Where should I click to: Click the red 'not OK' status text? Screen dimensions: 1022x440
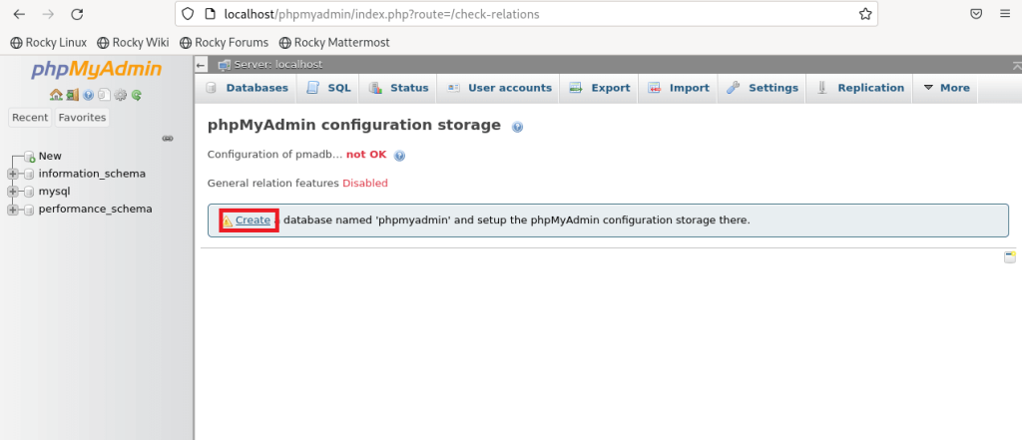(366, 155)
